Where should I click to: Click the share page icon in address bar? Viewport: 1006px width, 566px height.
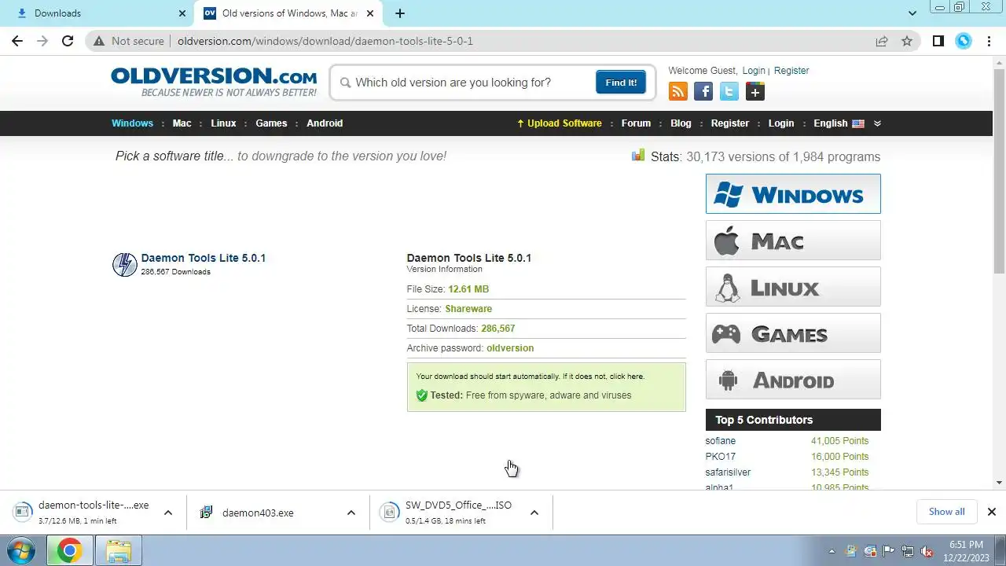tap(882, 41)
